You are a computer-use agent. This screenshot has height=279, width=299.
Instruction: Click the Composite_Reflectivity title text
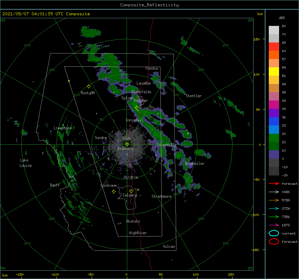[149, 5]
